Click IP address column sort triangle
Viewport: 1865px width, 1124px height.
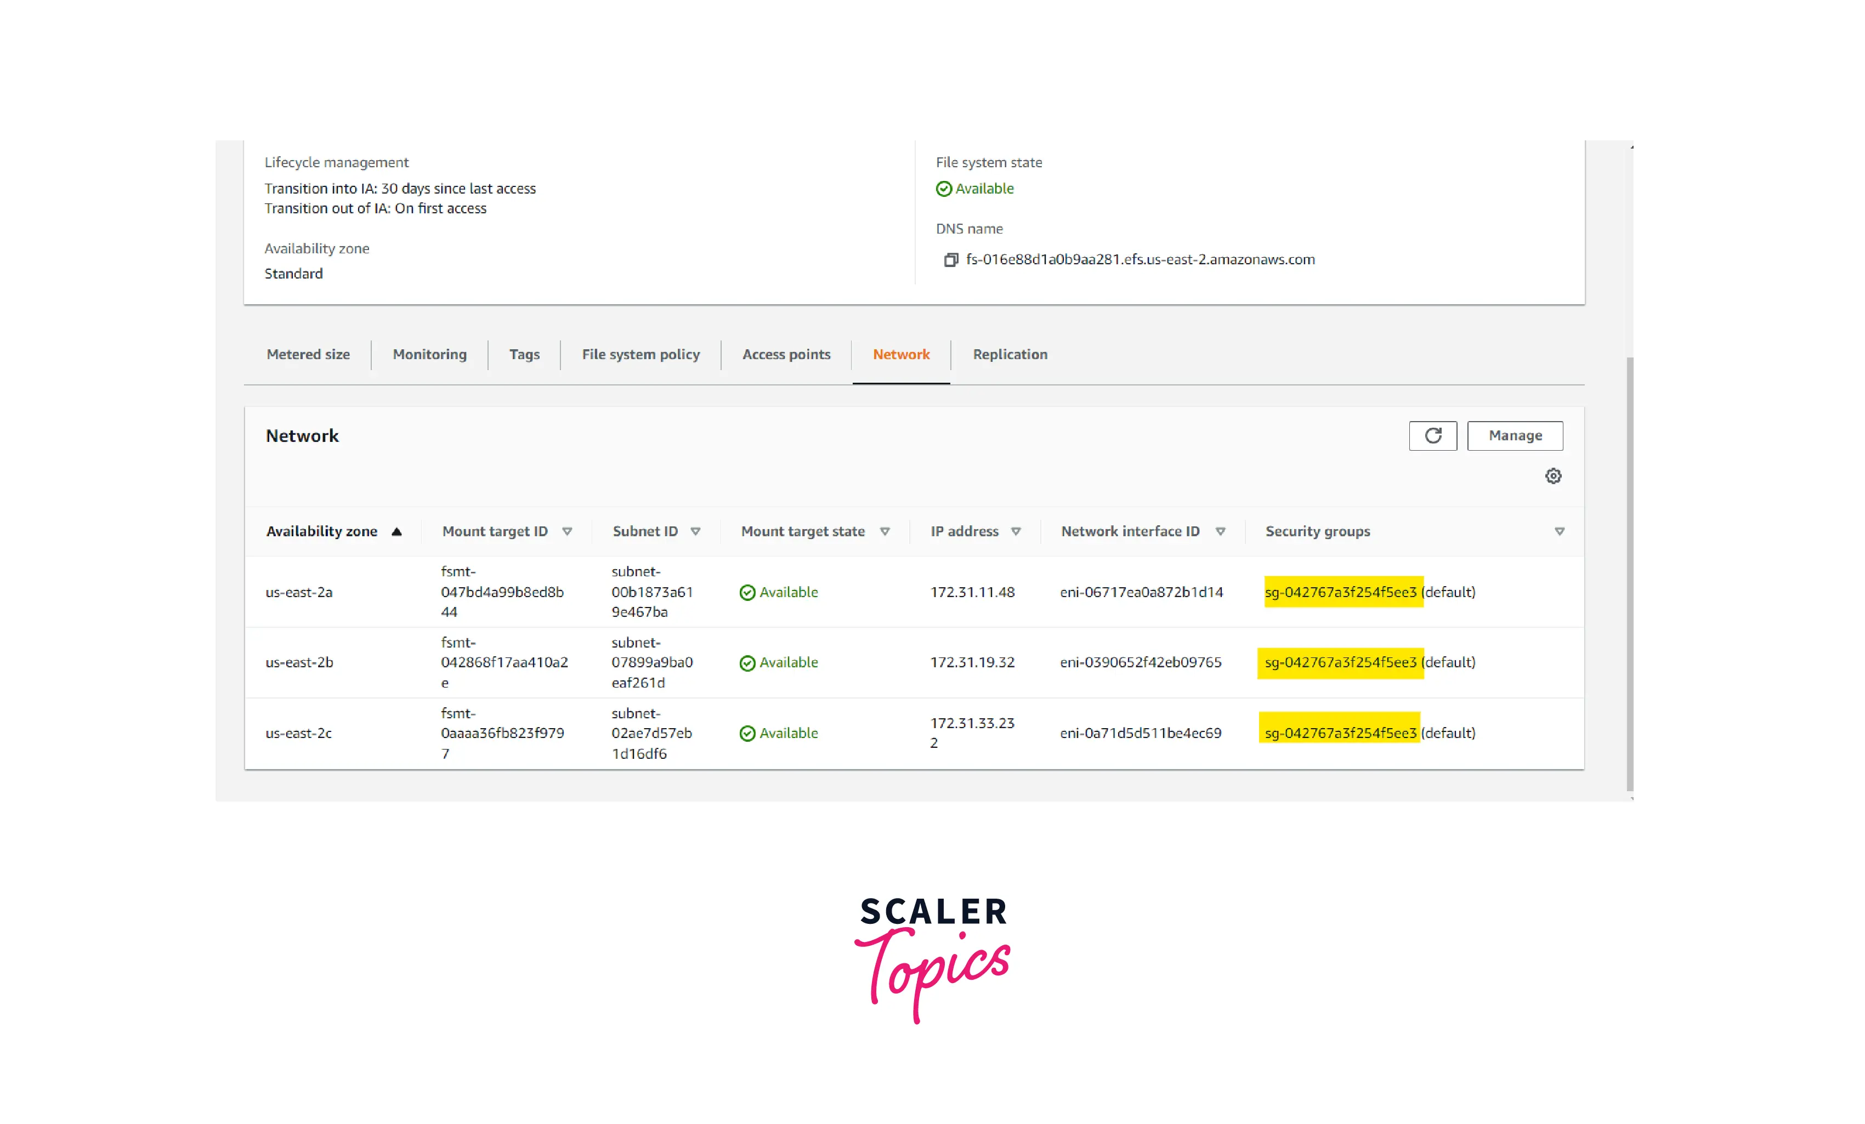1016,531
